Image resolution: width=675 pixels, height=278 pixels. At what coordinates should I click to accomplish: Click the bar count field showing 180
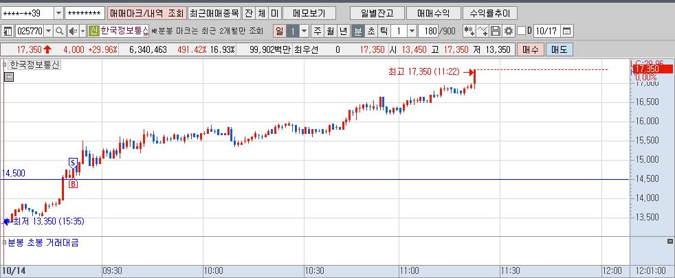tap(428, 31)
